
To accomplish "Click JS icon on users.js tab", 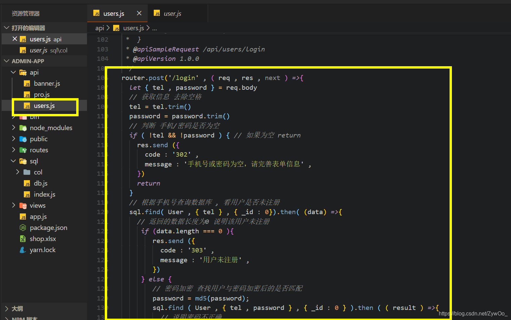I will 96,13.
